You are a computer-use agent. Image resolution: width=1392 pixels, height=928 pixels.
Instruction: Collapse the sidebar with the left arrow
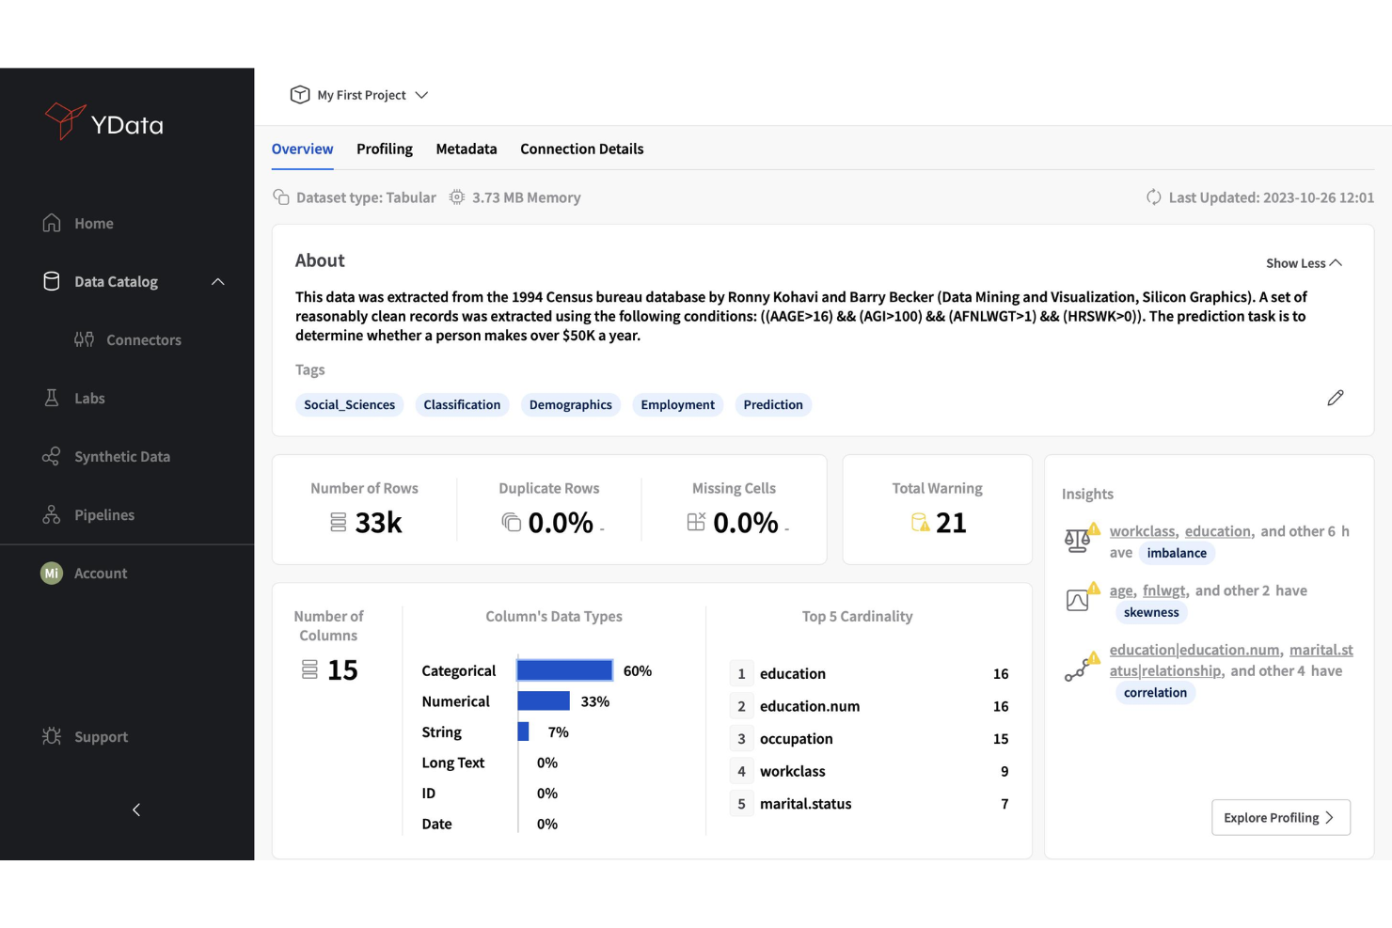click(x=136, y=810)
